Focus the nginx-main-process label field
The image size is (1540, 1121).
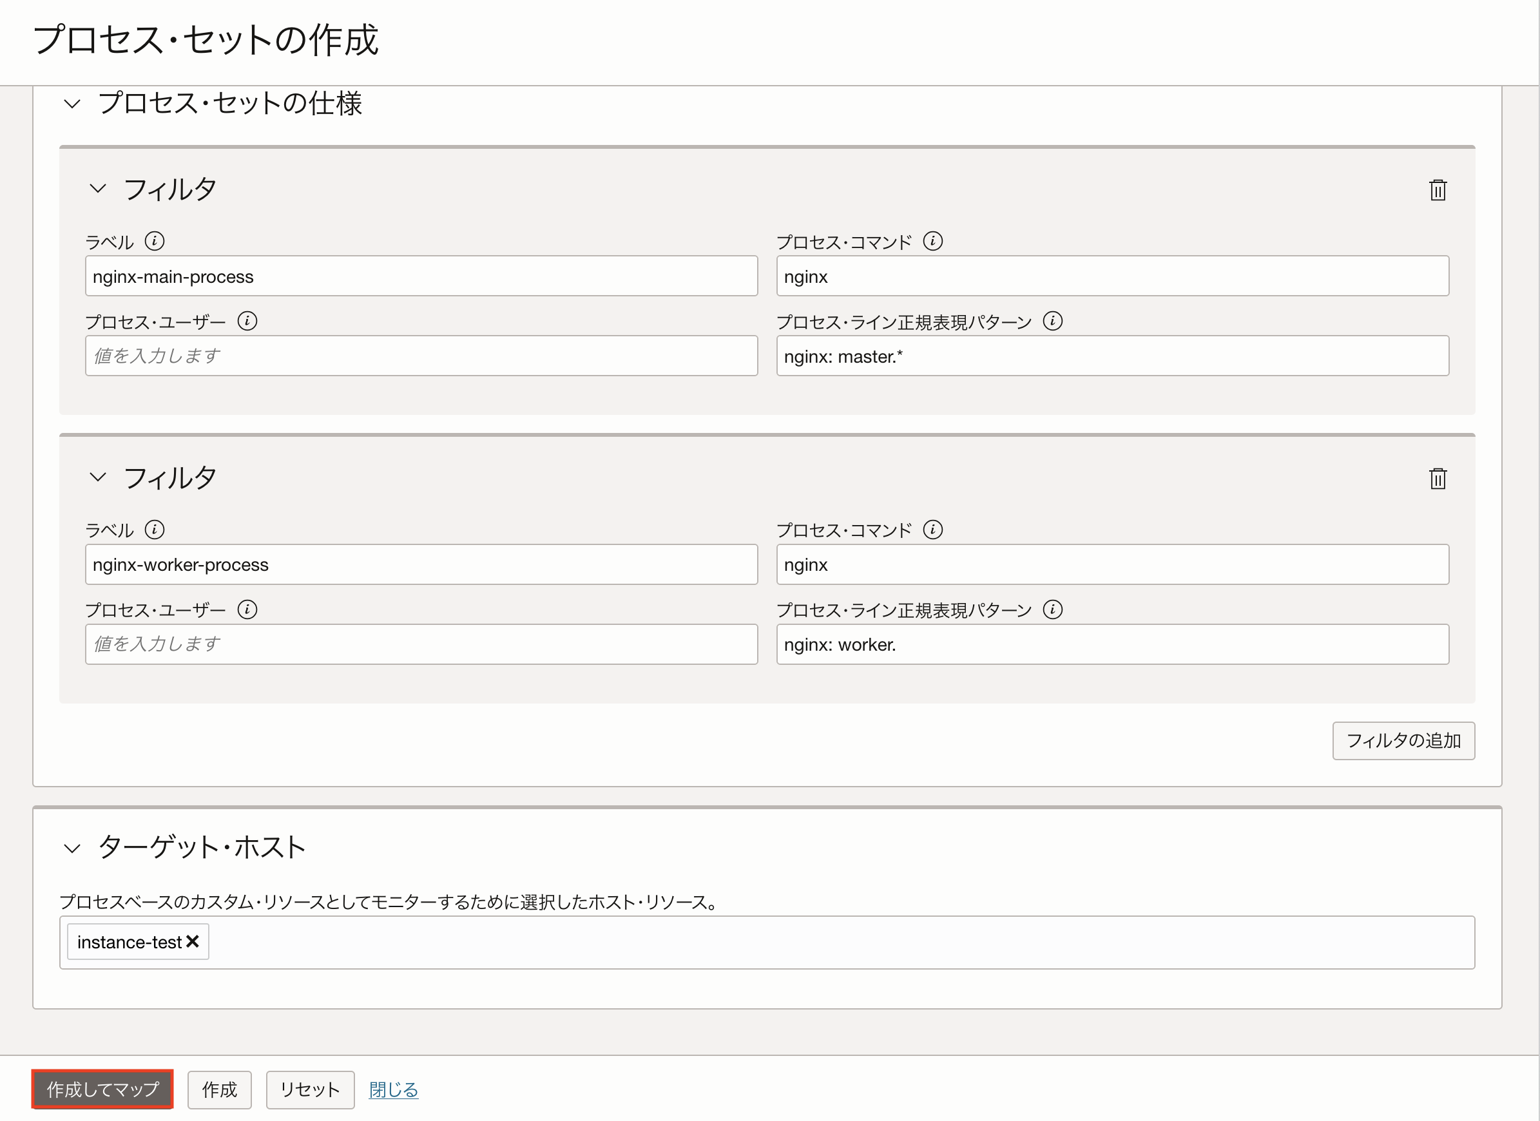[421, 276]
